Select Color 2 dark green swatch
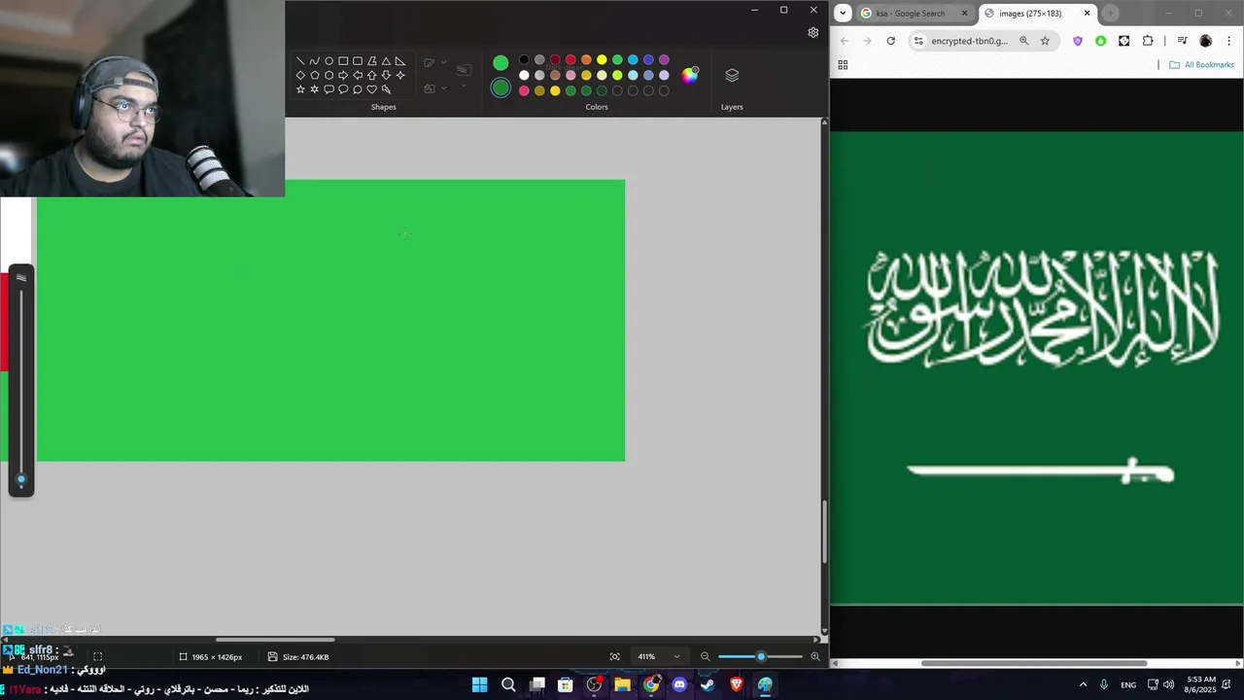 point(501,87)
